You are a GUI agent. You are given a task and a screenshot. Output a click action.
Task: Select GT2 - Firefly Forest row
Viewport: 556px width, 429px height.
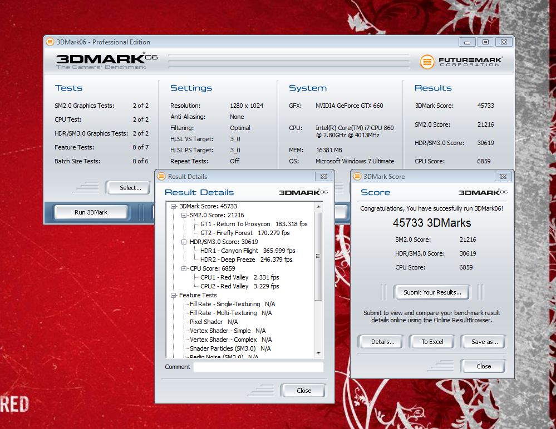pos(245,233)
